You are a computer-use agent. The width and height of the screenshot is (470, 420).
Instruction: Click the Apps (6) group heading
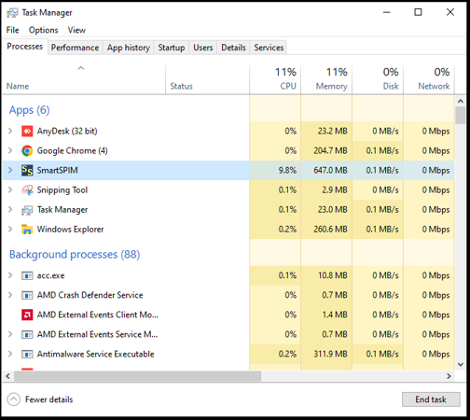point(29,110)
